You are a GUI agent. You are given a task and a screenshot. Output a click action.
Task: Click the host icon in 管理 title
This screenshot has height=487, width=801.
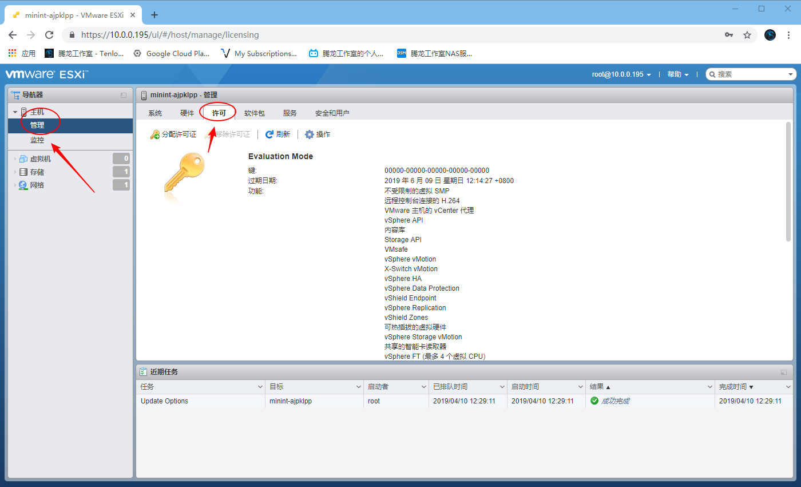tap(144, 95)
